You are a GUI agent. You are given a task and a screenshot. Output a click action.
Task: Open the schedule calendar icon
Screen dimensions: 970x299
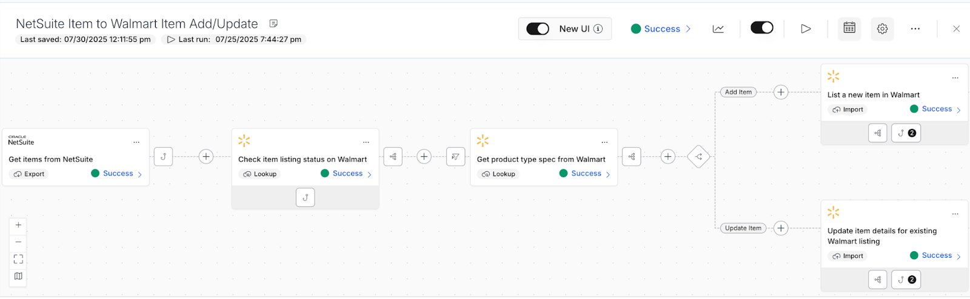coord(849,28)
